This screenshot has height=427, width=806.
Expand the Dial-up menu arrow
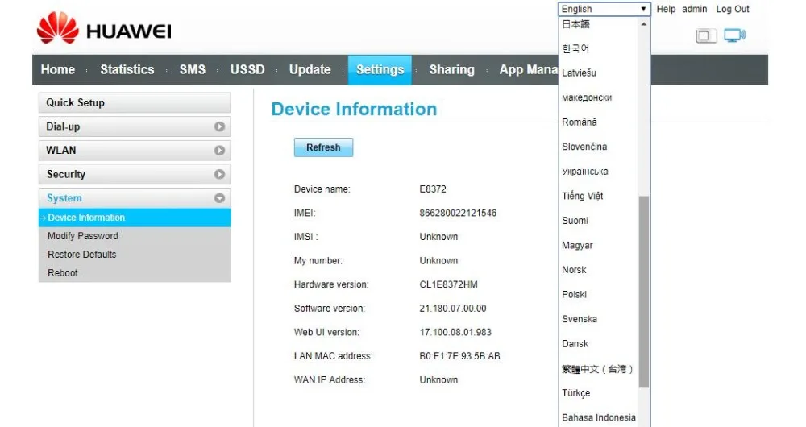pyautogui.click(x=219, y=126)
